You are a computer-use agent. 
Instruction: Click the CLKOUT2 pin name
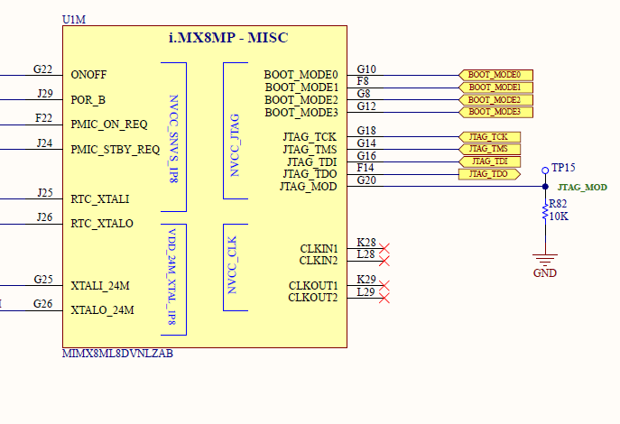pyautogui.click(x=313, y=298)
